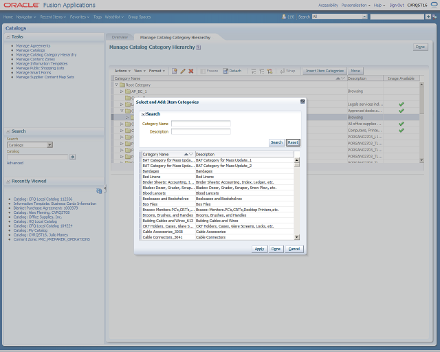Click the catalog search go arrow icon

72,157
